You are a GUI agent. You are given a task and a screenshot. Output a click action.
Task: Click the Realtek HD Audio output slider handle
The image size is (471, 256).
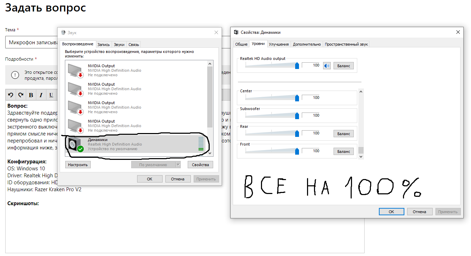[297, 65]
